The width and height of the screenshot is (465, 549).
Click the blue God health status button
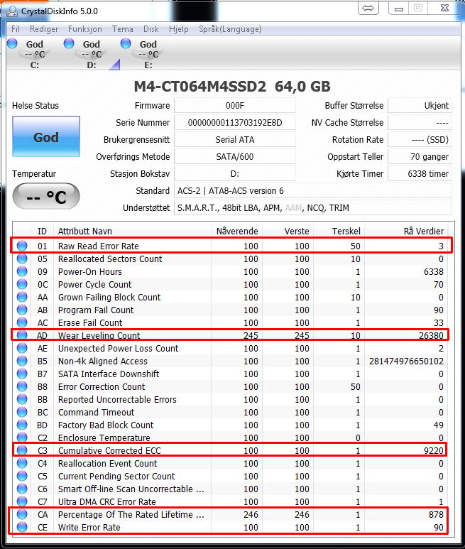(46, 136)
